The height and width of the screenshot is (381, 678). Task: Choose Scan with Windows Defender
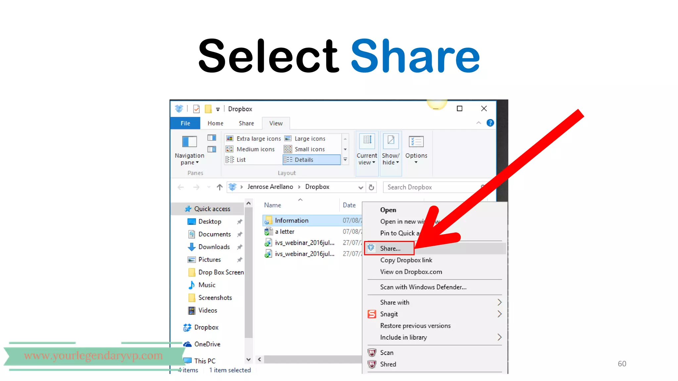(x=423, y=287)
